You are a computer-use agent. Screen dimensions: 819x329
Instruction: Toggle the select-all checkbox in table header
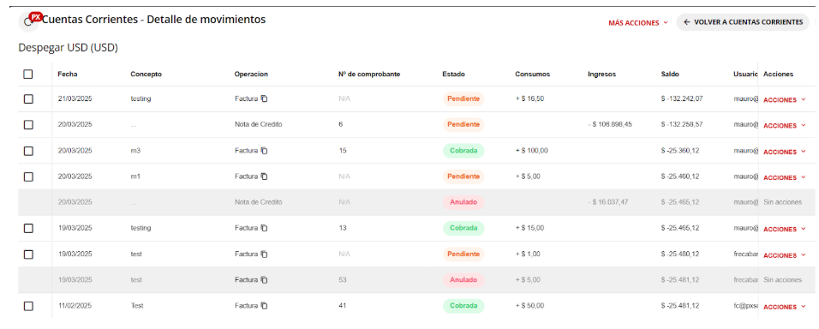click(28, 75)
